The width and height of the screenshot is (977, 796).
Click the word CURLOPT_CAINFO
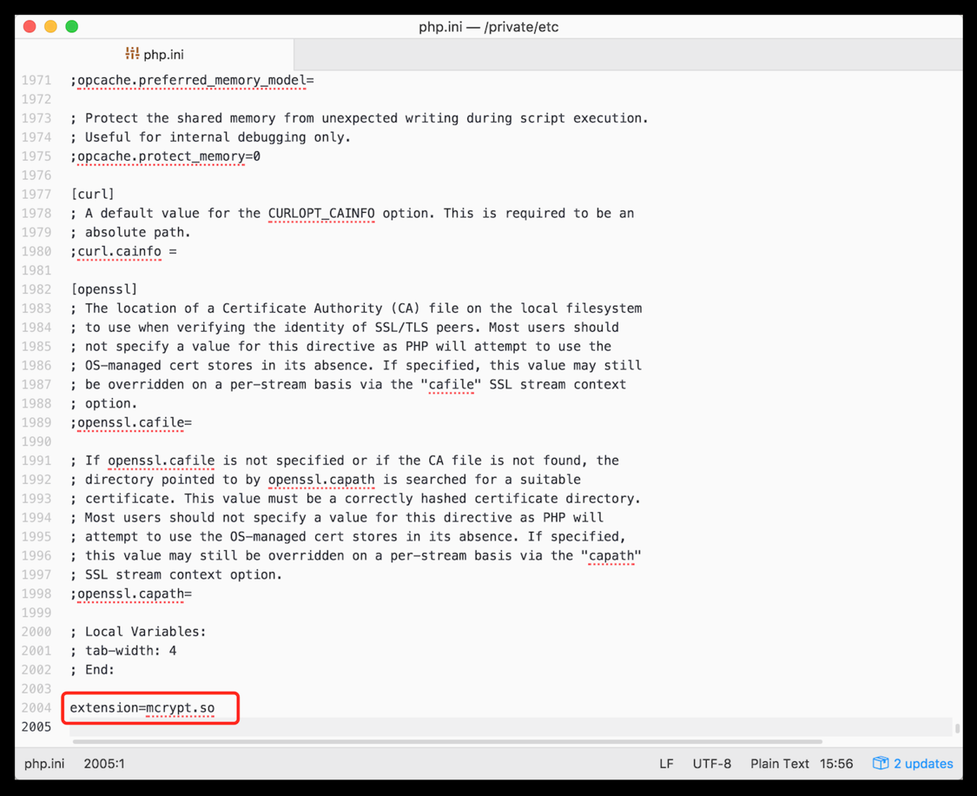pos(321,214)
